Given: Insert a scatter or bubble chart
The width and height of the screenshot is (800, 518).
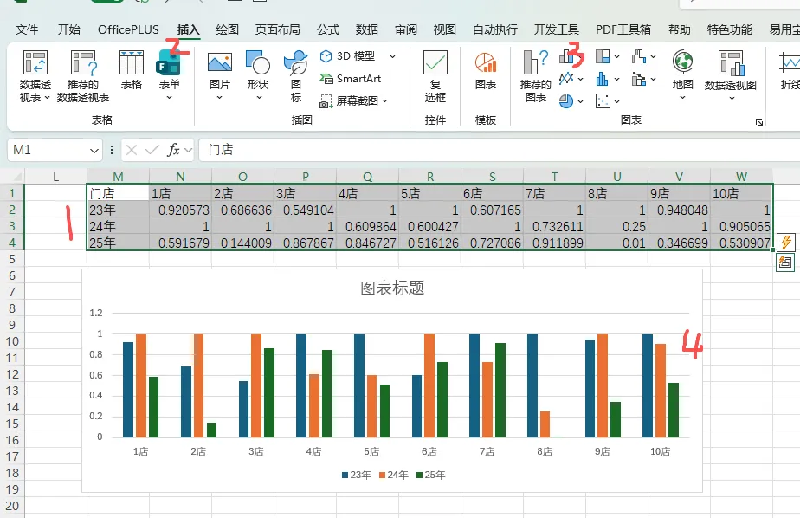Looking at the screenshot, I should point(603,101).
